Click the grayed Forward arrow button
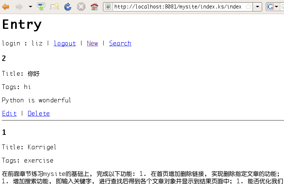This screenshot has width=284, height=184. [x=19, y=7]
